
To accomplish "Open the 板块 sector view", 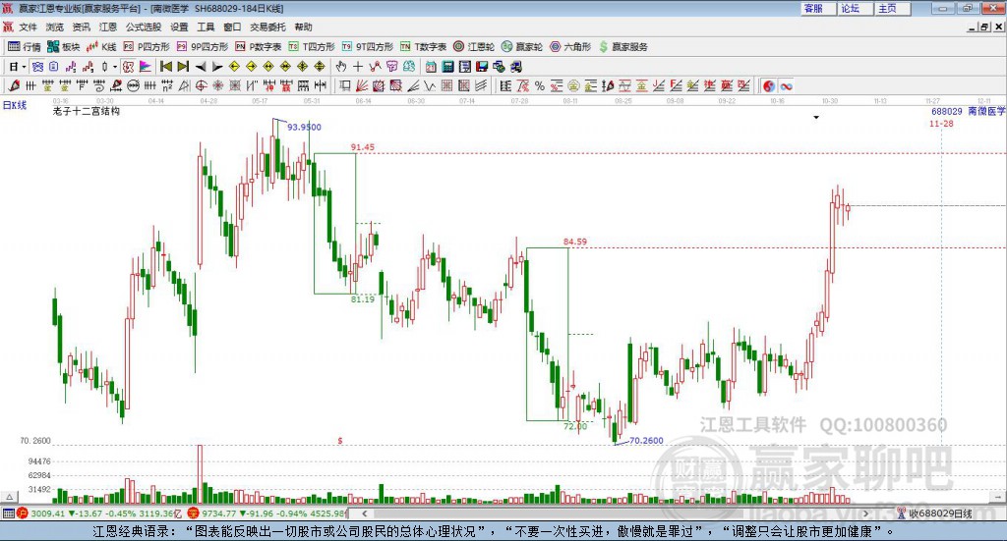I will [63, 47].
